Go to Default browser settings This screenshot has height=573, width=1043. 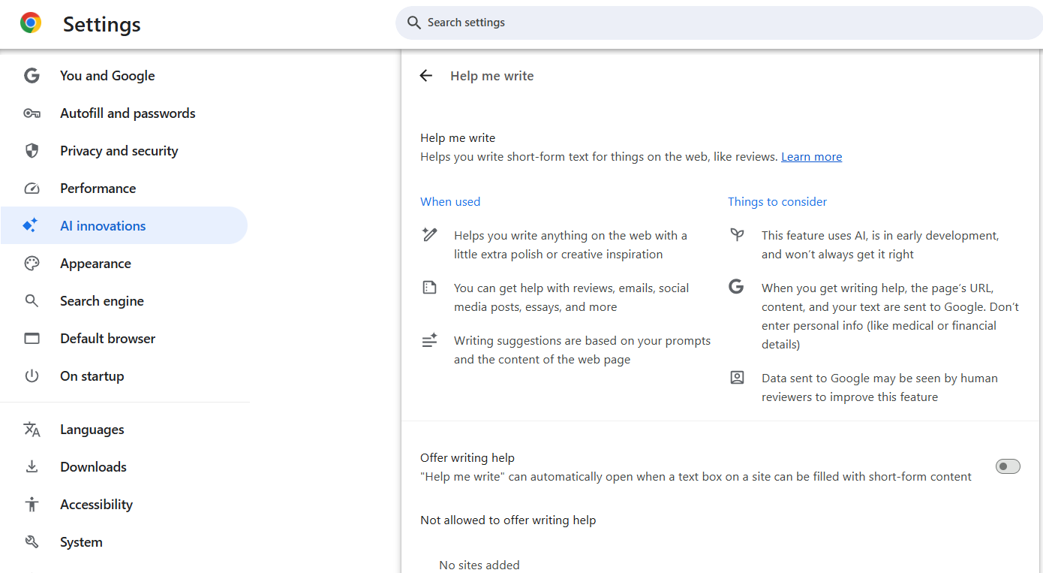[107, 339]
